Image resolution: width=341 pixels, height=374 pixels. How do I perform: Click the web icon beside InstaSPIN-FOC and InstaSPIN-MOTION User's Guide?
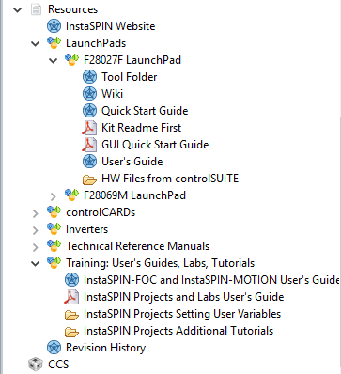tap(71, 280)
